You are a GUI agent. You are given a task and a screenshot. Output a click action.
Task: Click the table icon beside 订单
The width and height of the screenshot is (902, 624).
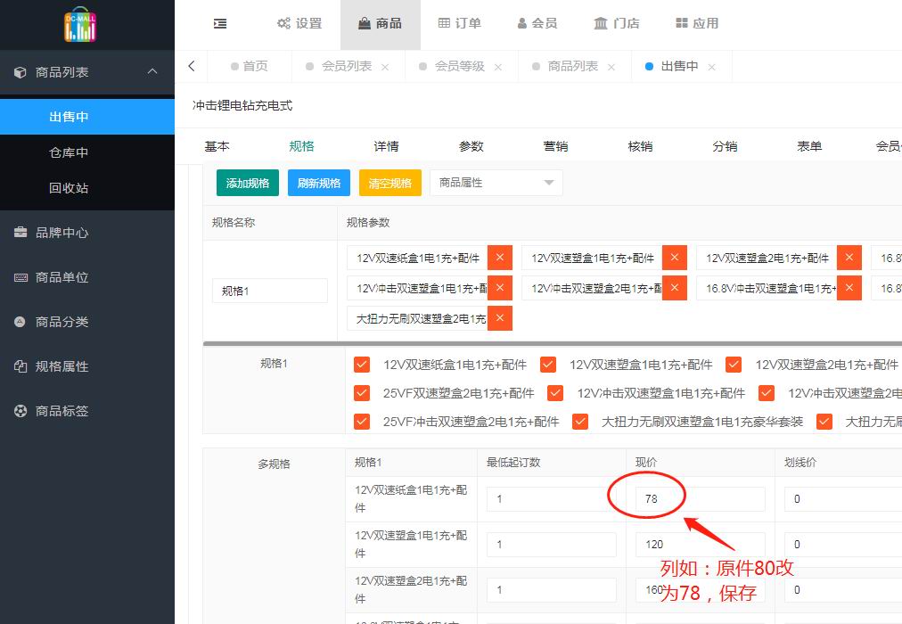[444, 23]
